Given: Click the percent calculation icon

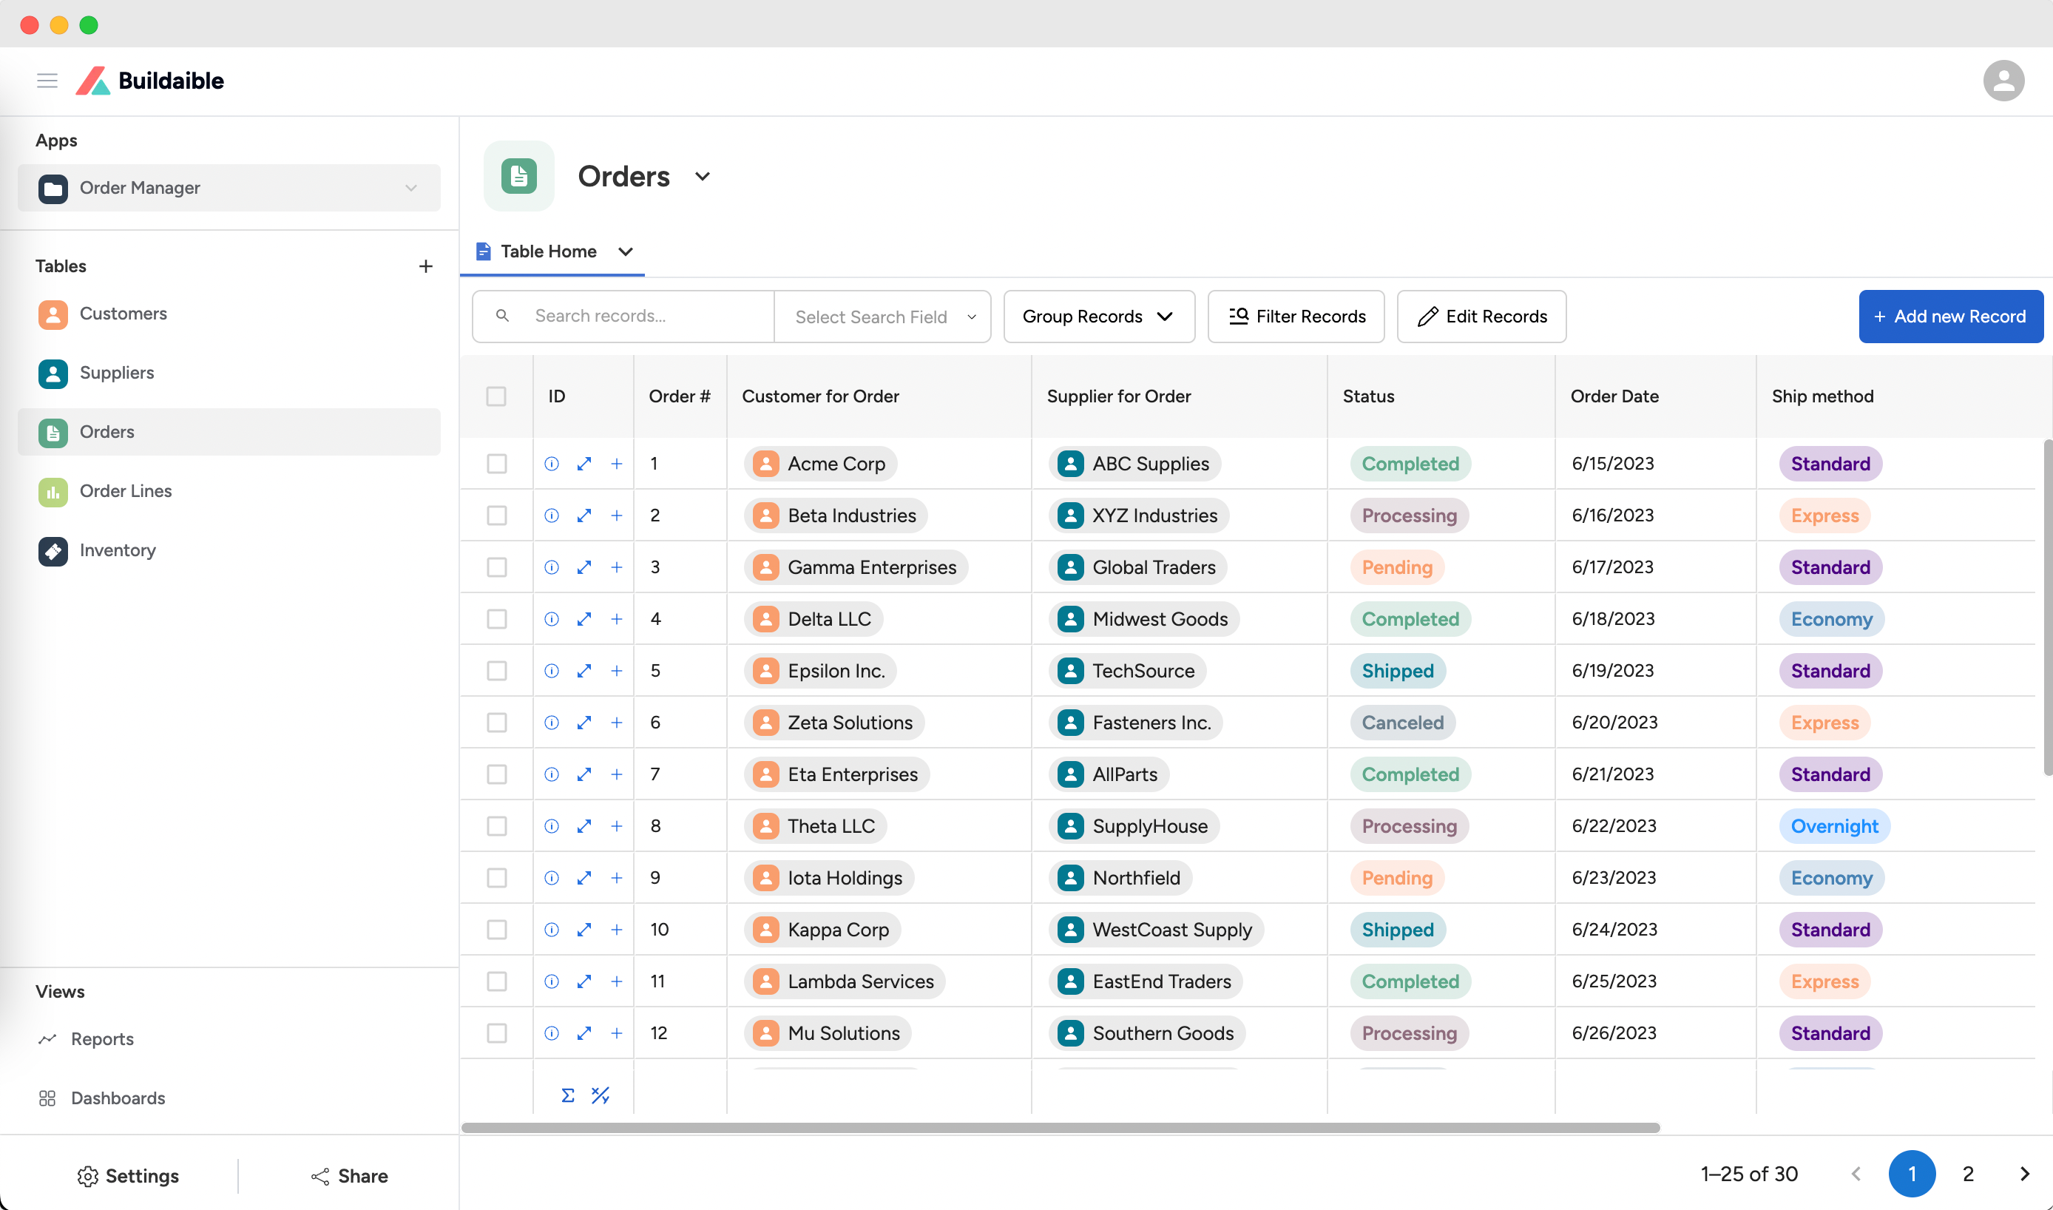Looking at the screenshot, I should [601, 1095].
